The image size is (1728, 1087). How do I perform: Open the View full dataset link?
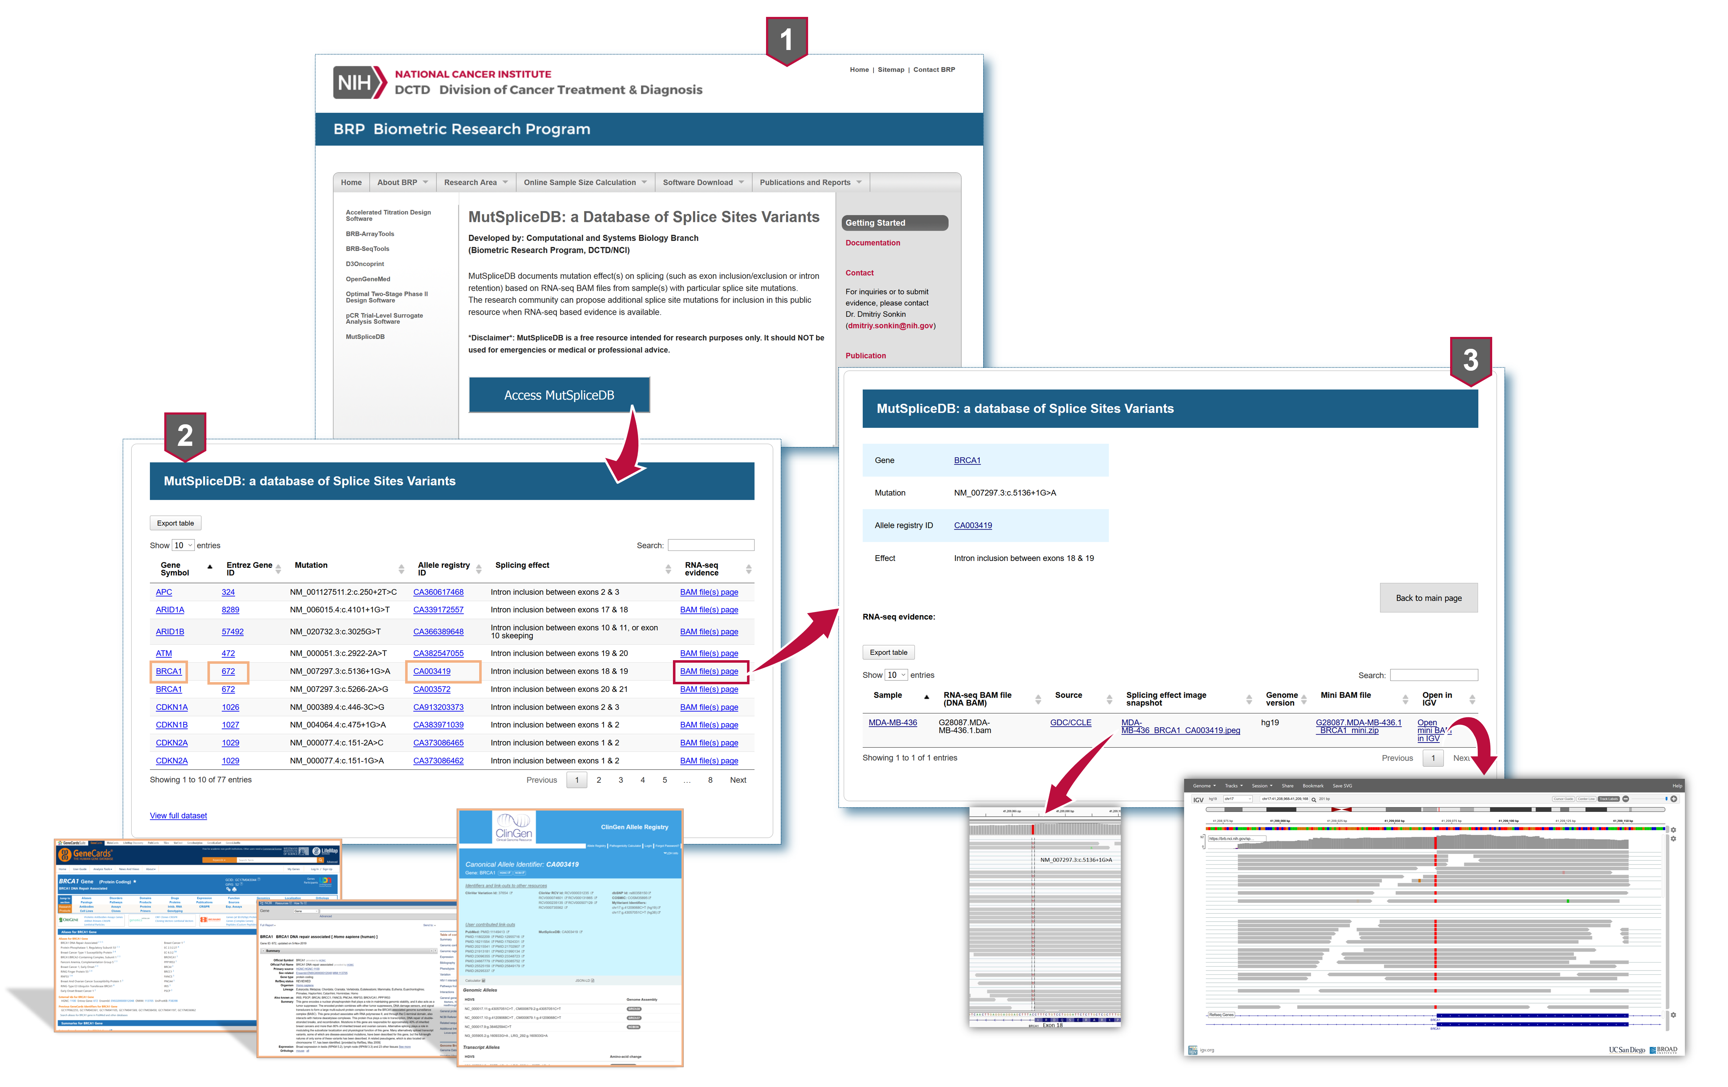click(x=178, y=816)
